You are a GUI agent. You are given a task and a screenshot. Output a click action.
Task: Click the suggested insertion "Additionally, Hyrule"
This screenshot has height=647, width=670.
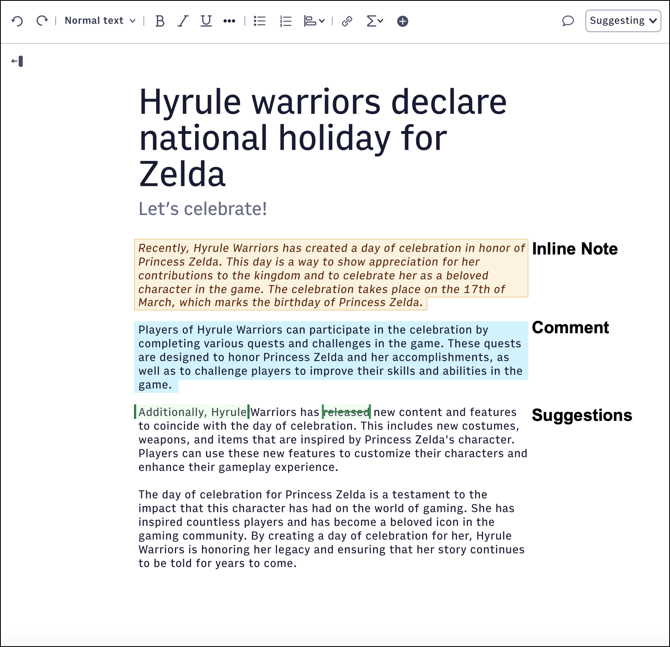192,412
